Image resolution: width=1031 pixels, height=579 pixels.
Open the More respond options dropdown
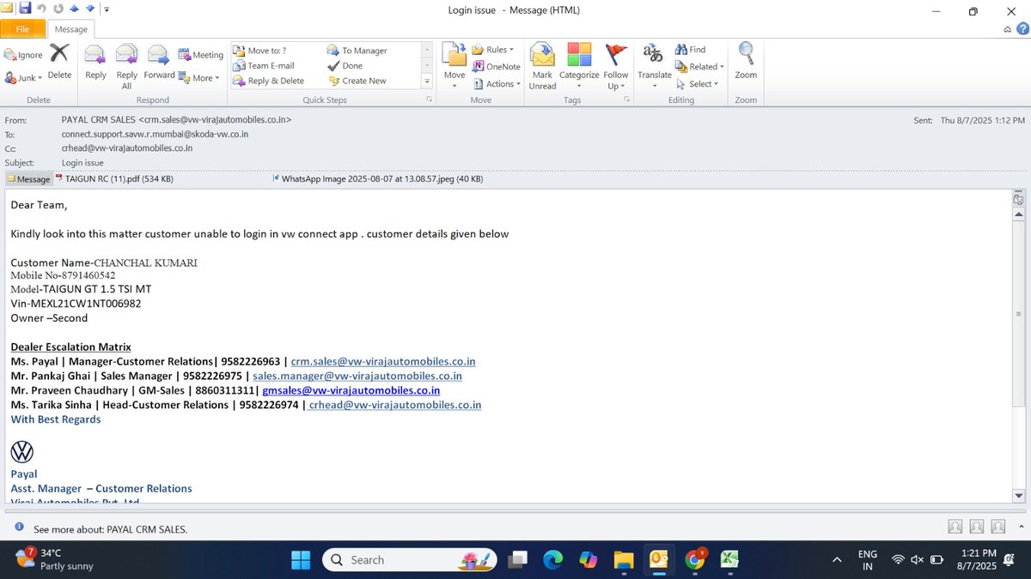[x=200, y=77]
